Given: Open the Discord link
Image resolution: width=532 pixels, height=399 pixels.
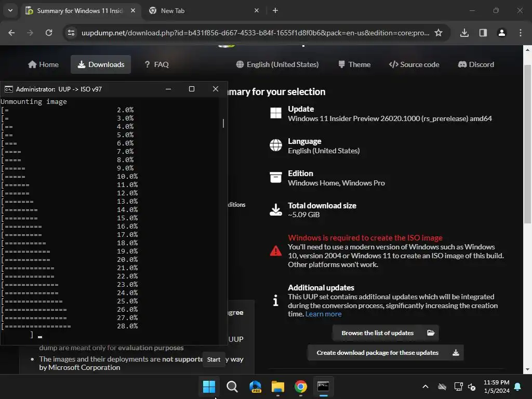Looking at the screenshot, I should click(476, 64).
